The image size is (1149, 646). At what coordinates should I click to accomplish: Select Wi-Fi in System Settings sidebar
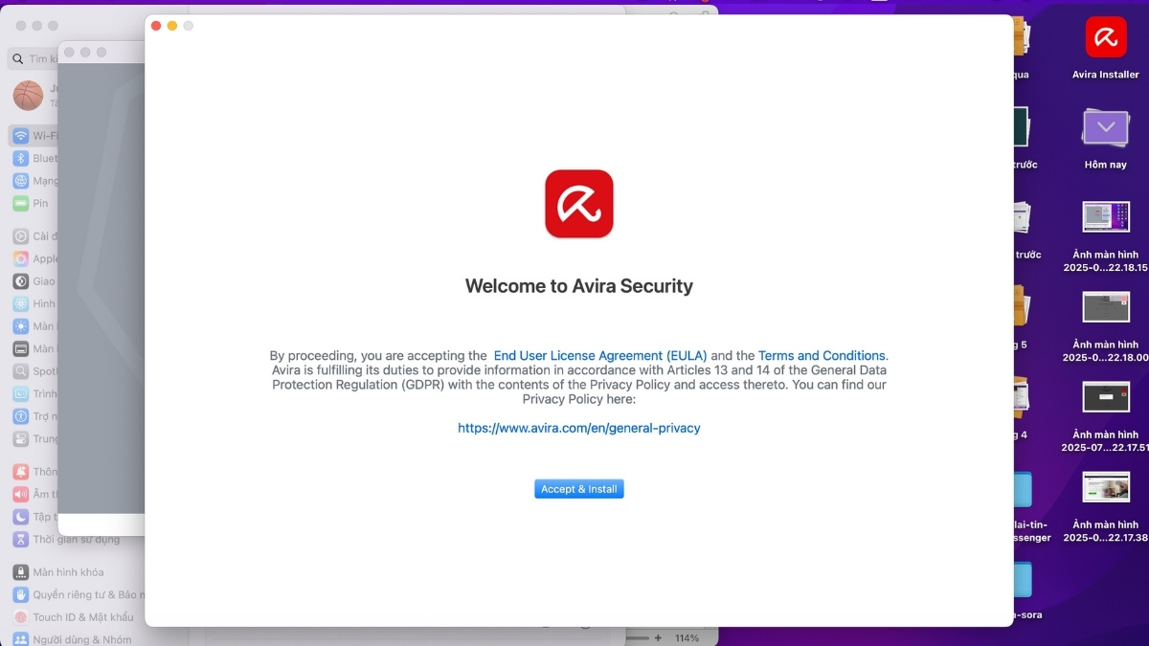click(x=34, y=136)
